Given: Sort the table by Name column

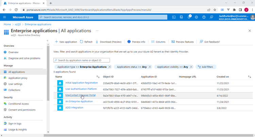Looking at the screenshot, I should coord(98,77).
